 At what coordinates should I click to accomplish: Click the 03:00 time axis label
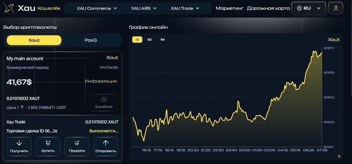(x=270, y=150)
